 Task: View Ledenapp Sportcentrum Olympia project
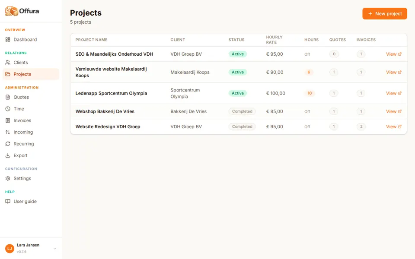point(393,93)
